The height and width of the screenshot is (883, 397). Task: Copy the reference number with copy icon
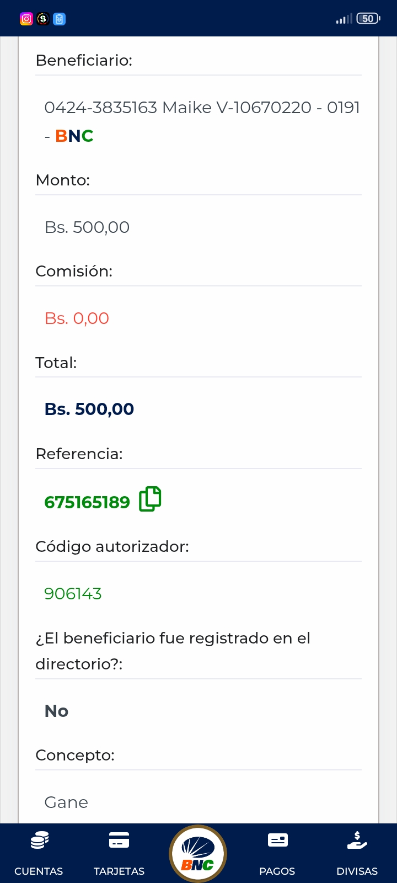point(150,499)
